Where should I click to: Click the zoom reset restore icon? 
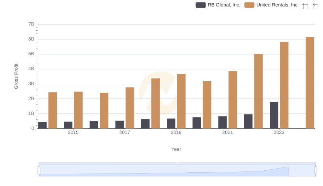pos(315,6)
